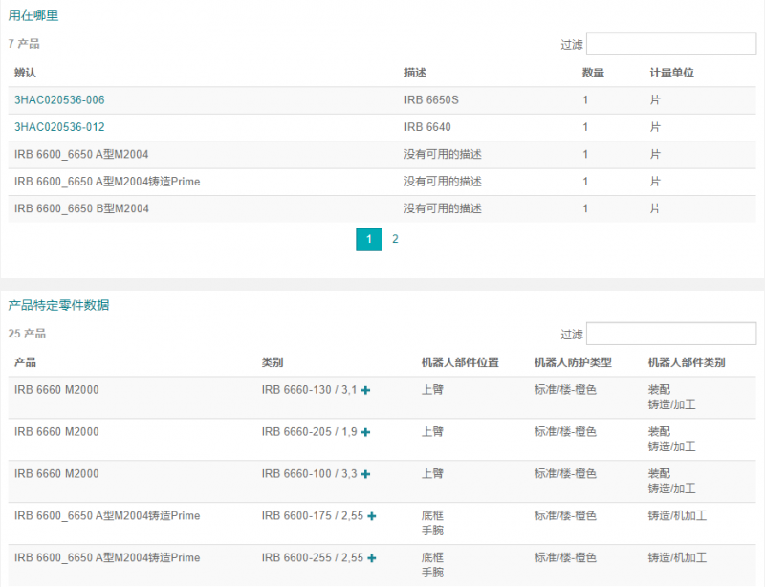
Task: Sort by 机器人部件位置 column header
Action: [460, 362]
